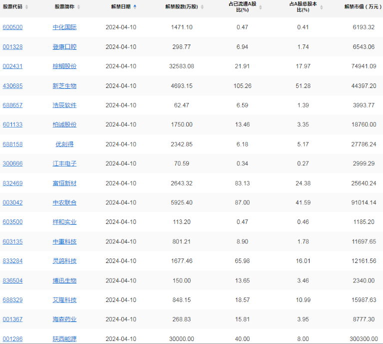Sort by 占A股总股本比(%) column arrows

(x=322, y=7)
